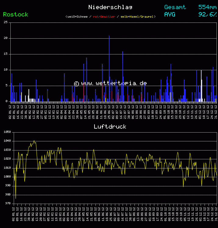Click the Luftdruck chart title
Viewport: 218px width, 228px height.
click(110, 126)
